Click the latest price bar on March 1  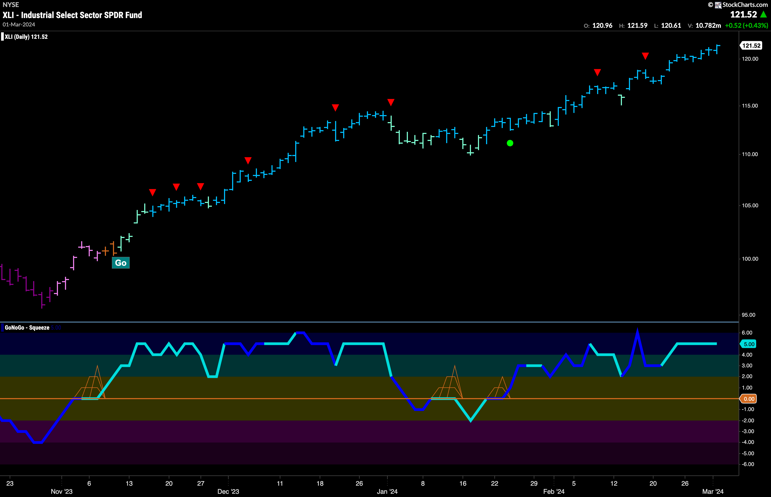(x=717, y=49)
